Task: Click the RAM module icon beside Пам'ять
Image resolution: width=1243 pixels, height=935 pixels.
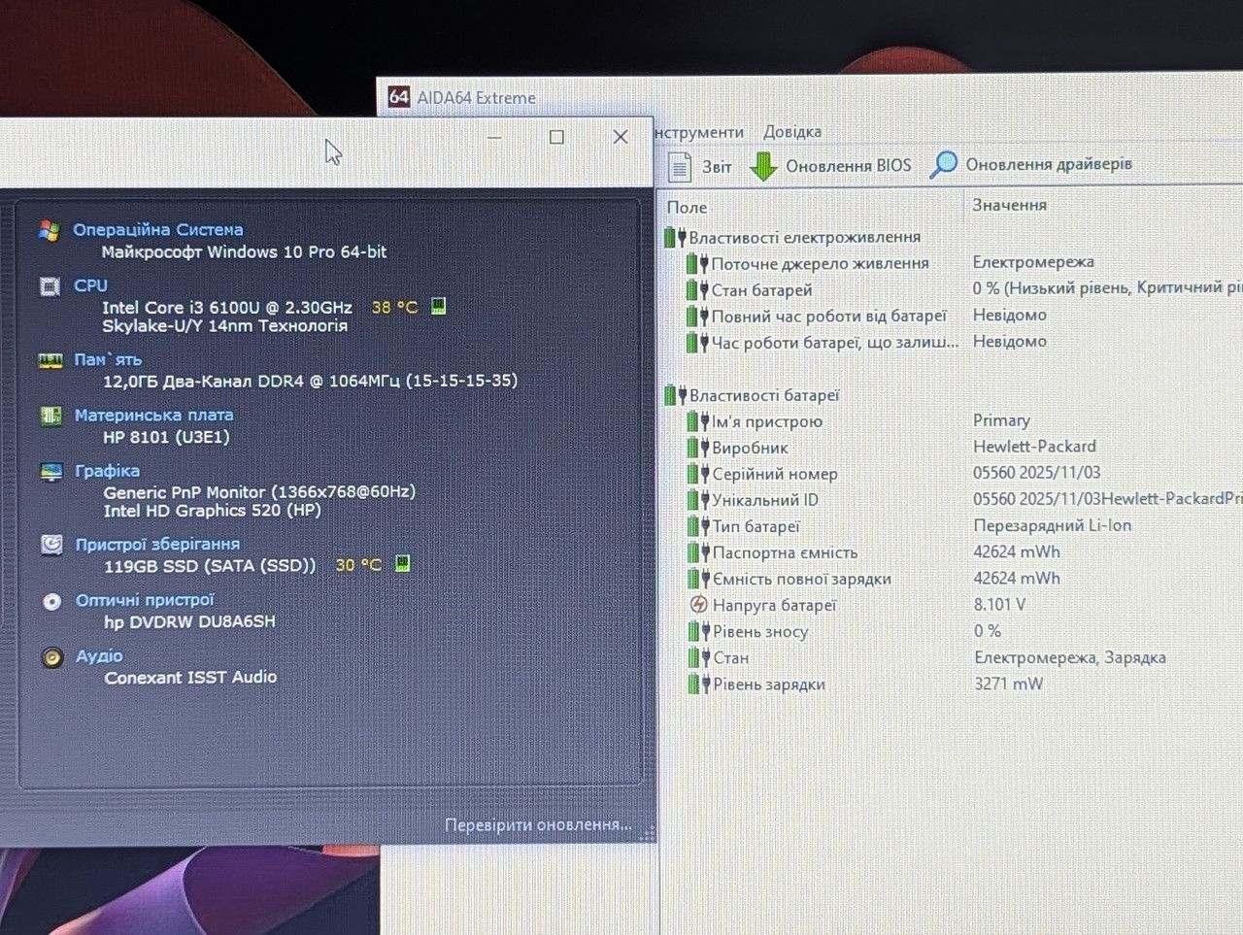Action: tap(50, 361)
